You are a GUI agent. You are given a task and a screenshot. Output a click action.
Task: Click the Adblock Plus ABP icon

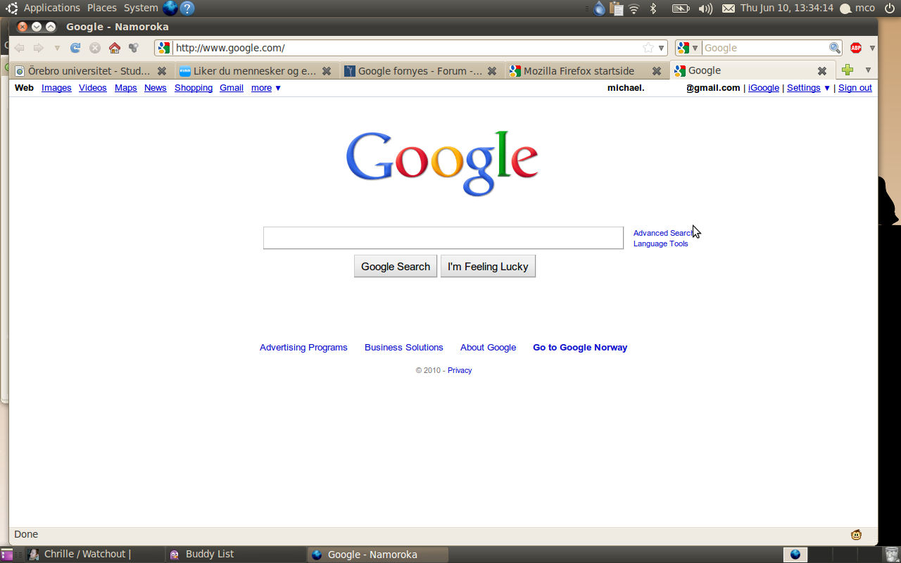click(x=856, y=48)
